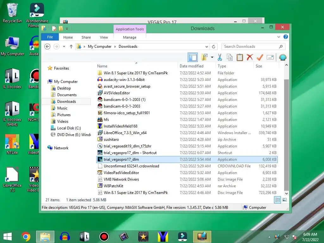Image resolution: width=324 pixels, height=243 pixels.
Task: Click the red X Delete toolbar icon
Action: 250,57
